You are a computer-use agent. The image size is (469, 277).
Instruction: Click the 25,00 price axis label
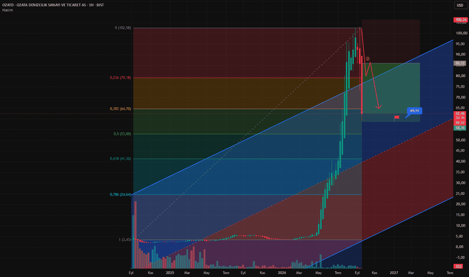pyautogui.click(x=460, y=193)
